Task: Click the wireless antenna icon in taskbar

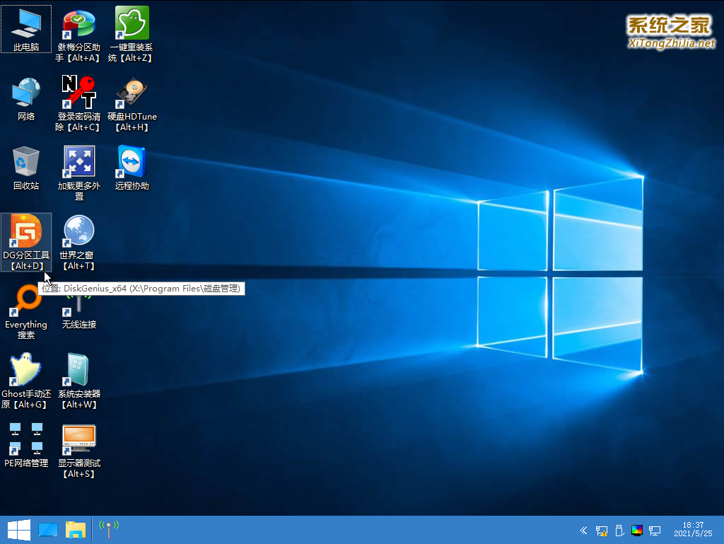Action: pos(108,529)
